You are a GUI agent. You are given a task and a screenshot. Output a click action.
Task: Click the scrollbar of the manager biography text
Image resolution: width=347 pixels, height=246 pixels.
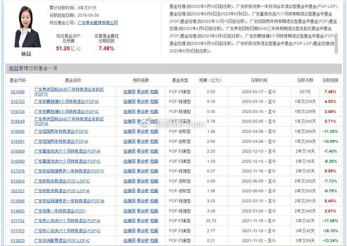336,43
